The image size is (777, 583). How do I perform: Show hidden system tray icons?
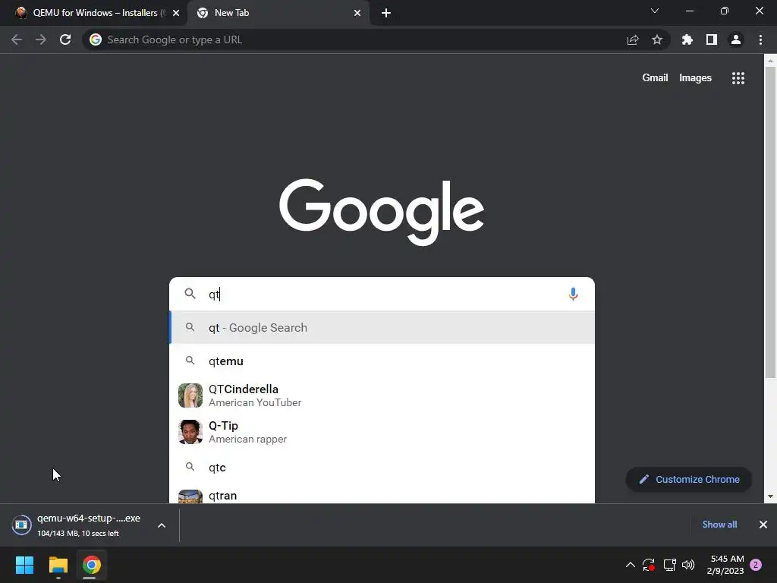[631, 565]
